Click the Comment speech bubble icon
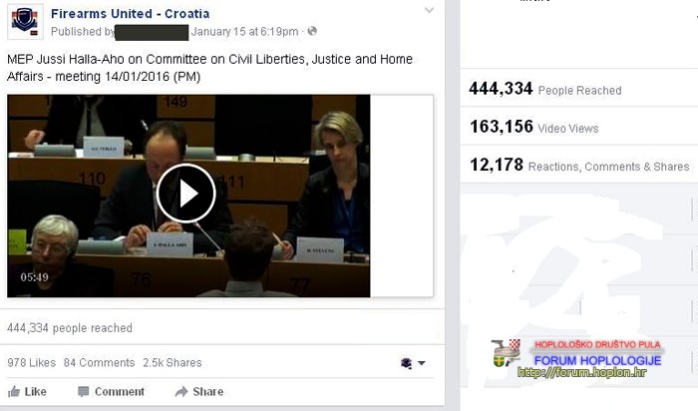The height and width of the screenshot is (411, 698). coord(83,391)
